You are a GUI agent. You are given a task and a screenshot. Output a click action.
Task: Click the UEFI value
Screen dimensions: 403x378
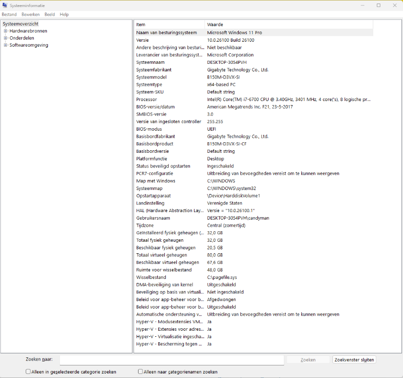(x=212, y=129)
